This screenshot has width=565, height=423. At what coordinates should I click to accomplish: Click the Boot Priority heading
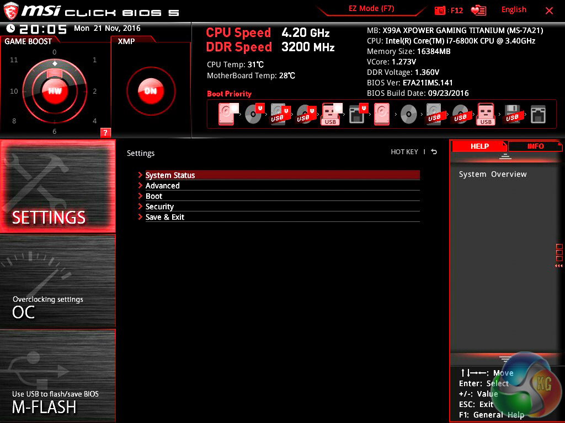[229, 94]
